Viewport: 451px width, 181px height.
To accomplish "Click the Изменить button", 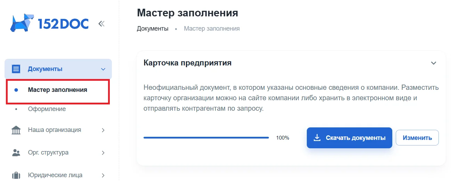I will (x=417, y=138).
